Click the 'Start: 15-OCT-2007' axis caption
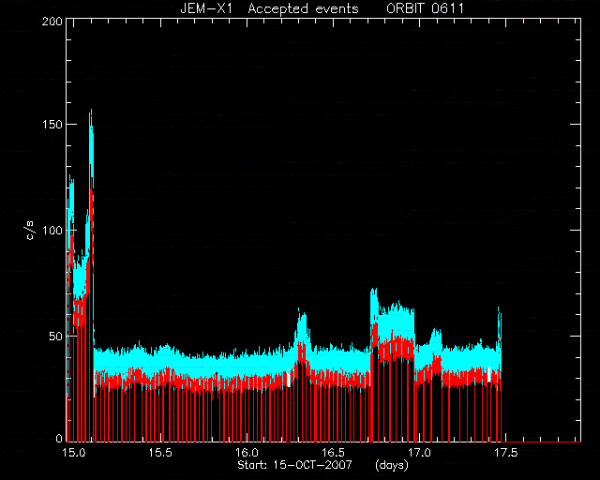This screenshot has width=600, height=480. [x=294, y=465]
